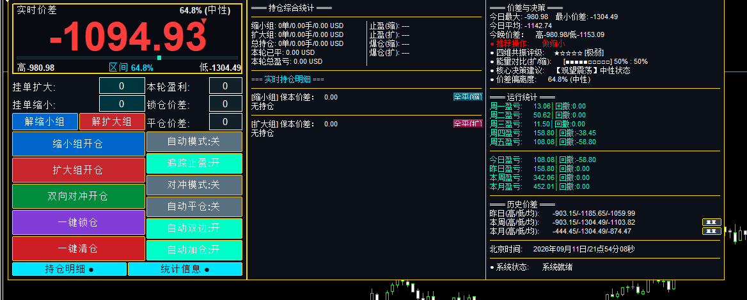This screenshot has width=747, height=300.
Task: Click the 今日平均: -1142.74 line
Action: 521,26
